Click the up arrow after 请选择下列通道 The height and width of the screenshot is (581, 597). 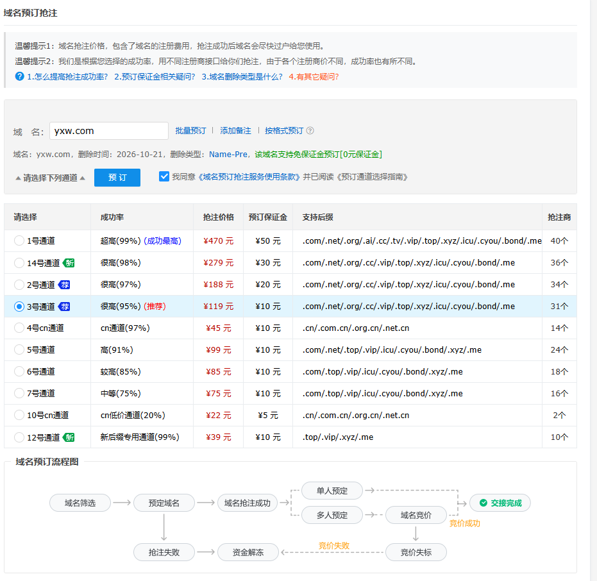pyautogui.click(x=83, y=178)
